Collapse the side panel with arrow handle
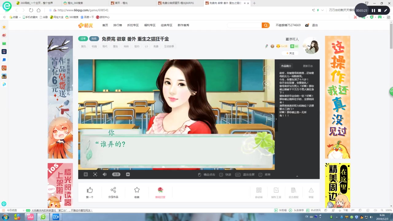The height and width of the screenshot is (221, 393). pos(276,119)
